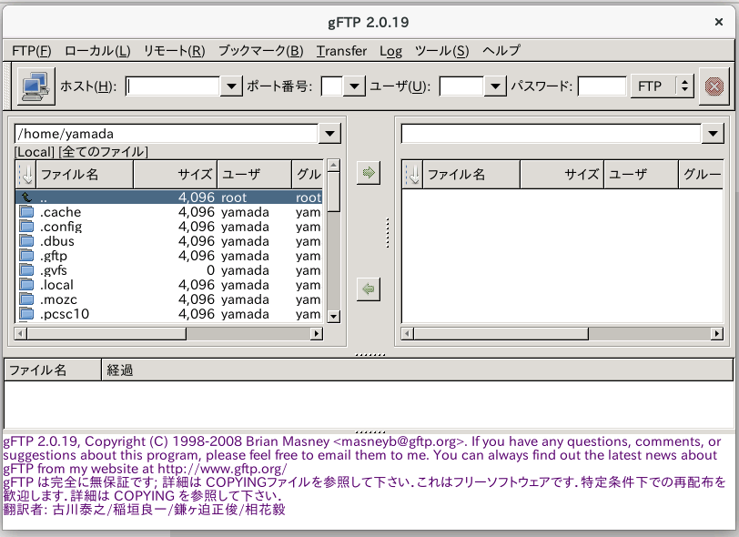The height and width of the screenshot is (537, 739).
Task: Expand the remote path dropdown
Action: click(x=713, y=134)
